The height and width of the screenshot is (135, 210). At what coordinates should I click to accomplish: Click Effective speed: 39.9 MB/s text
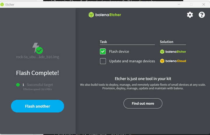pos(38,89)
